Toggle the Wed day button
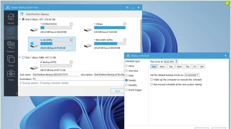Viewport: 231px width, 129px height. 179,66
